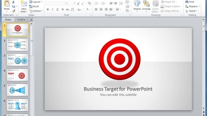Select slide 5 thumbnail
This screenshot has width=207, height=116.
(17, 90)
